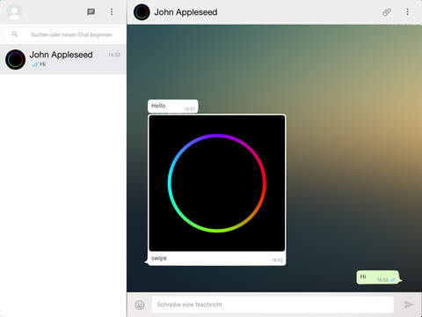Open the new chat icon
Viewport: 422px width, 317px height.
click(x=91, y=12)
